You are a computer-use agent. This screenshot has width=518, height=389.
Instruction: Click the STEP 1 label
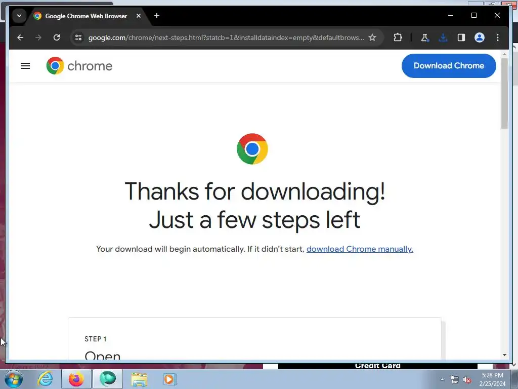tap(96, 339)
